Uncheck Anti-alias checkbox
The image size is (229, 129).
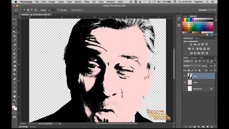click(x=59, y=10)
